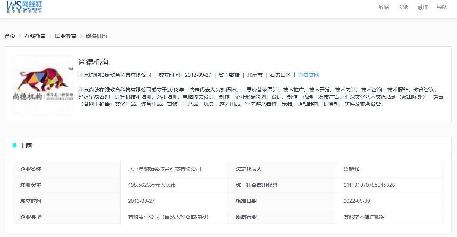
Task: Click the 暂无数据 text
Action: point(229,75)
